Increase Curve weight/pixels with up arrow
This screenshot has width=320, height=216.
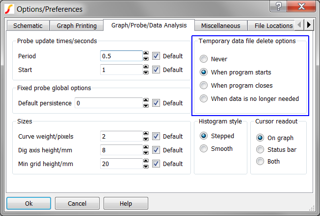pyautogui.click(x=146, y=134)
